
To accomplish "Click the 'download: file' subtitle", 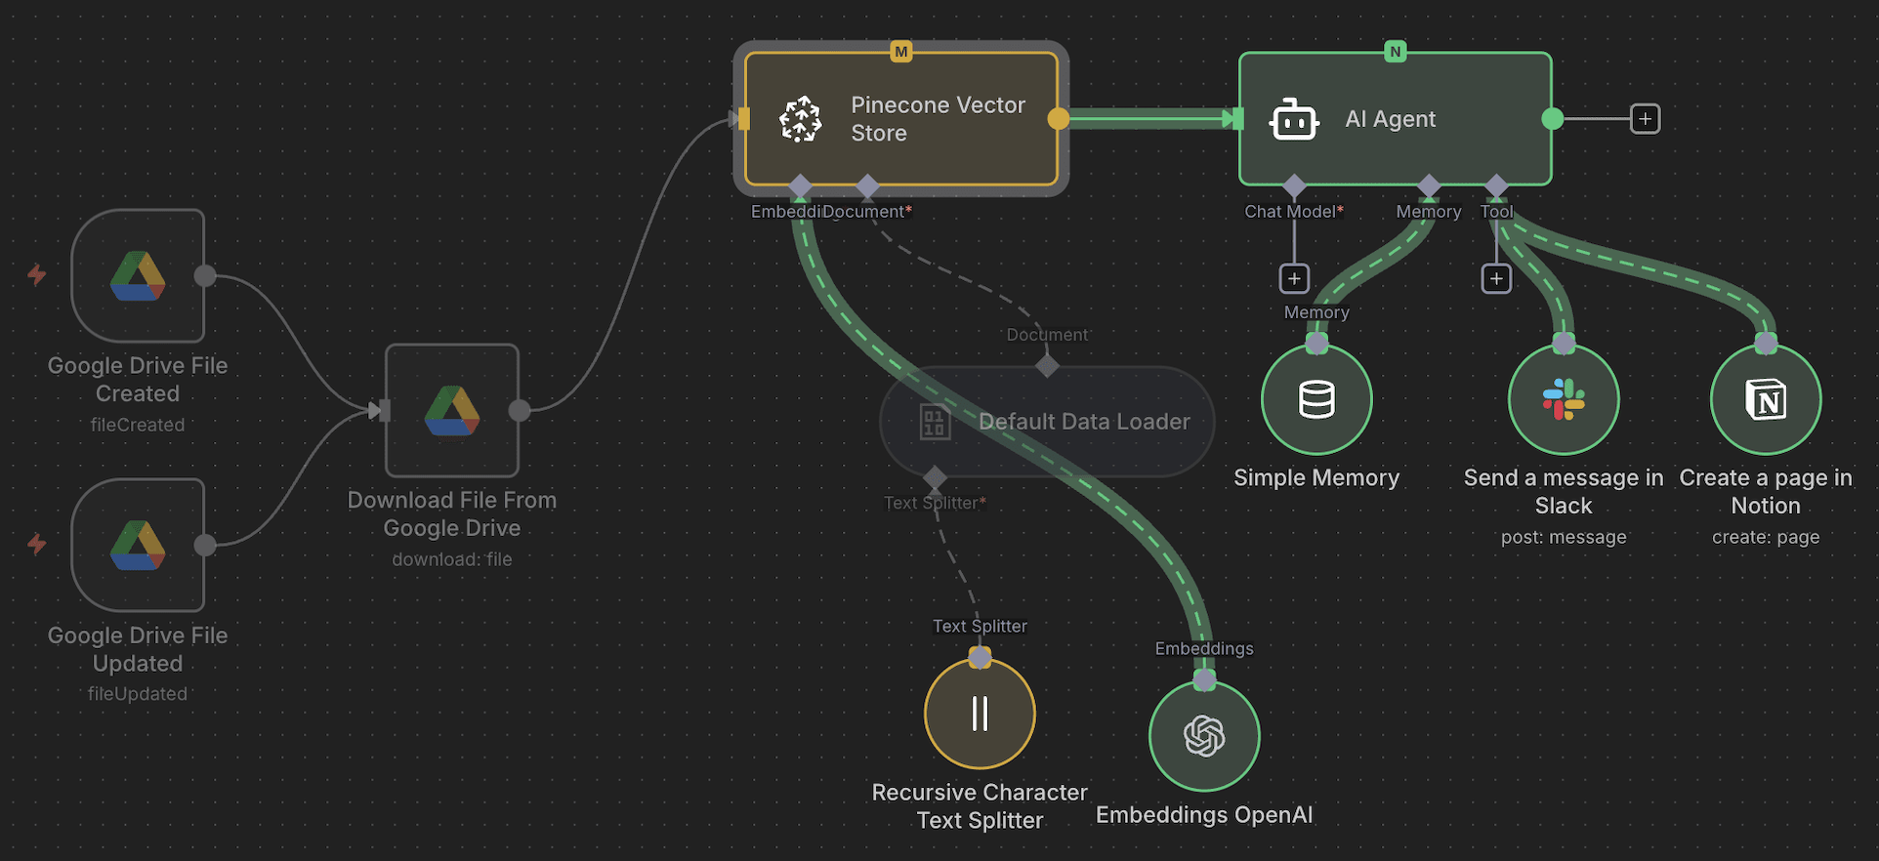I will click(x=452, y=559).
